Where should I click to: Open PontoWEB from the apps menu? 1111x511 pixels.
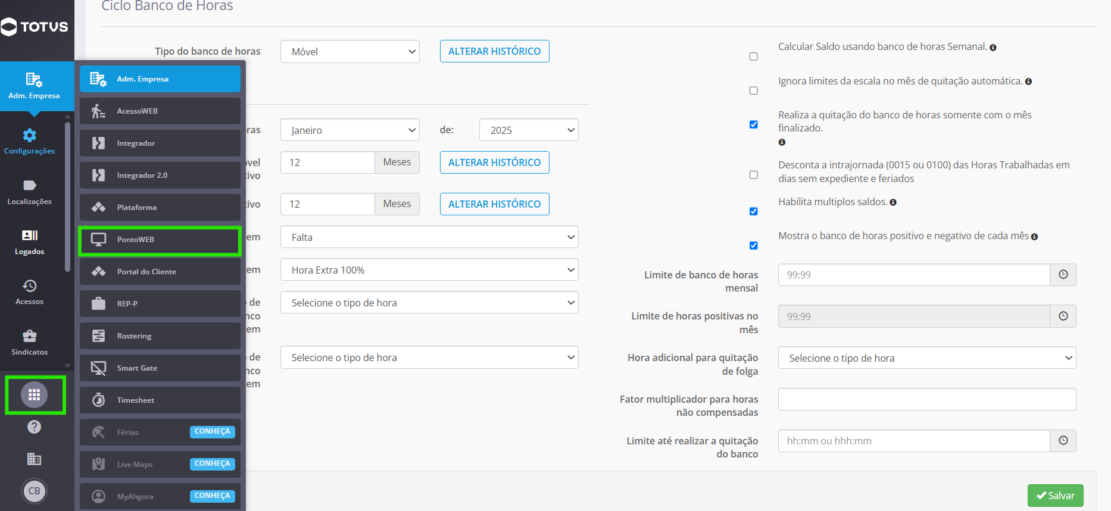click(x=160, y=240)
